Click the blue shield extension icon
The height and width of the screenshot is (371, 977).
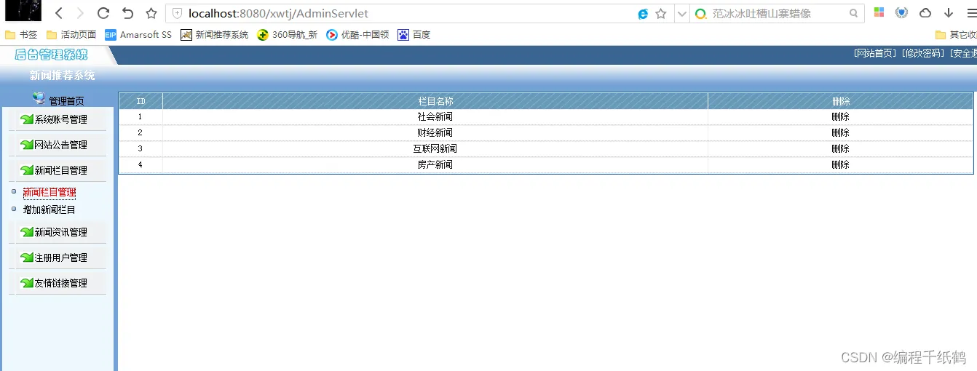coord(901,12)
